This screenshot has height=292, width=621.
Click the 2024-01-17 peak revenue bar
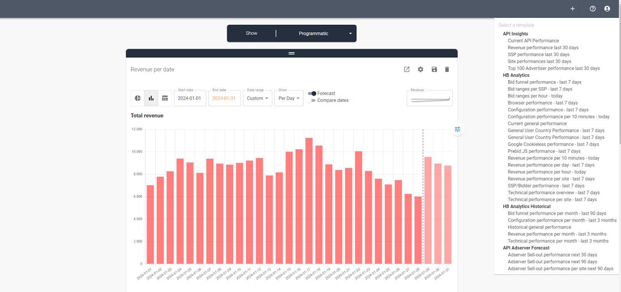coord(309,201)
